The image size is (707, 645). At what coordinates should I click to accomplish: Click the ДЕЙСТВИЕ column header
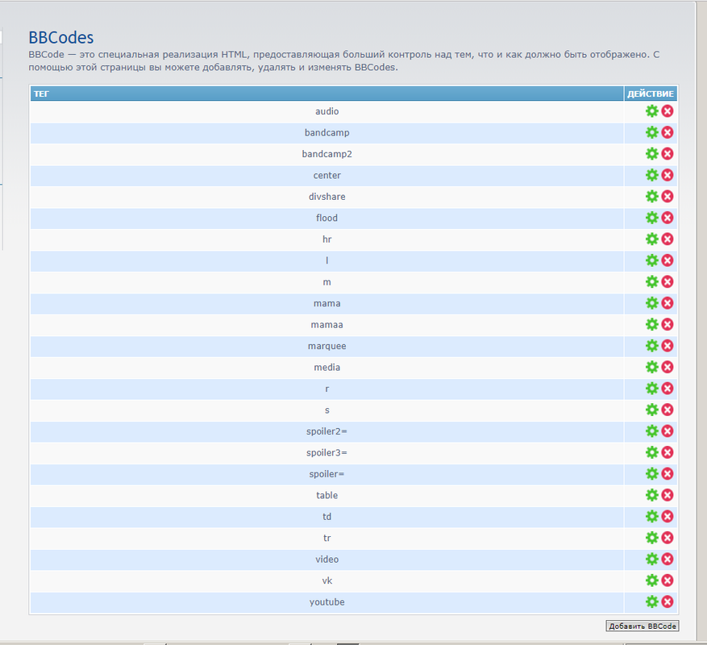click(x=651, y=94)
